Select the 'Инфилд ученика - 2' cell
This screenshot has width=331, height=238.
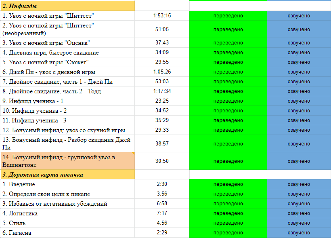point(67,111)
